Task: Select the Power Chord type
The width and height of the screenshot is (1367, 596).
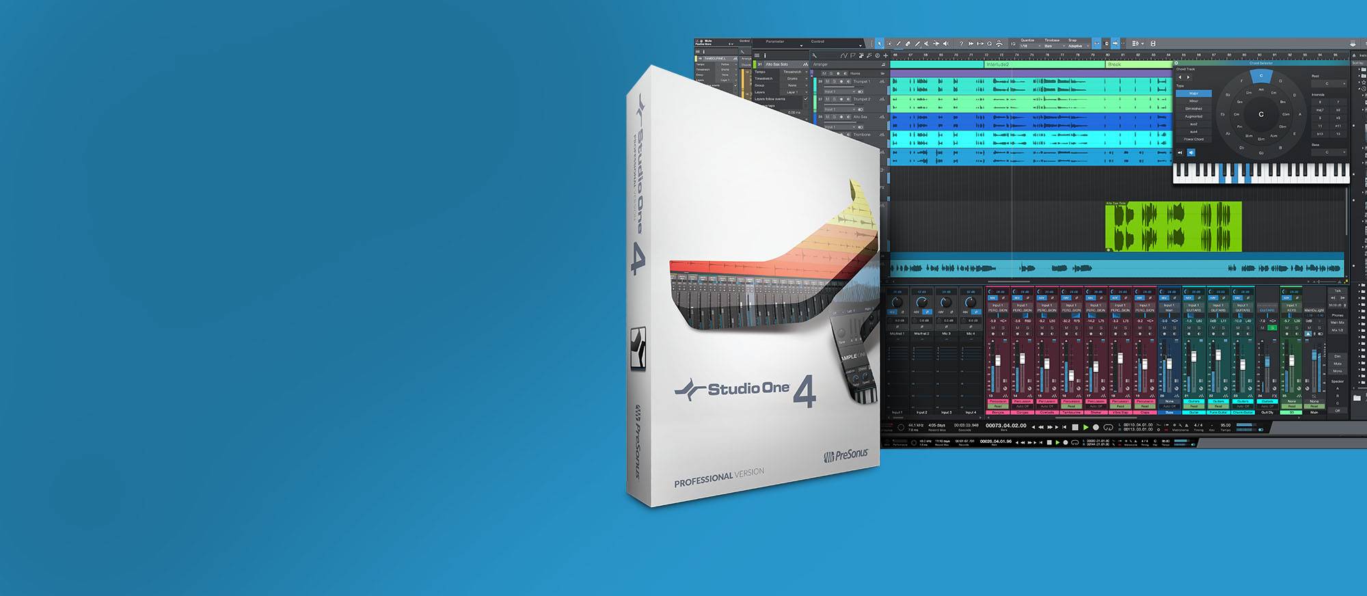Action: (1194, 139)
